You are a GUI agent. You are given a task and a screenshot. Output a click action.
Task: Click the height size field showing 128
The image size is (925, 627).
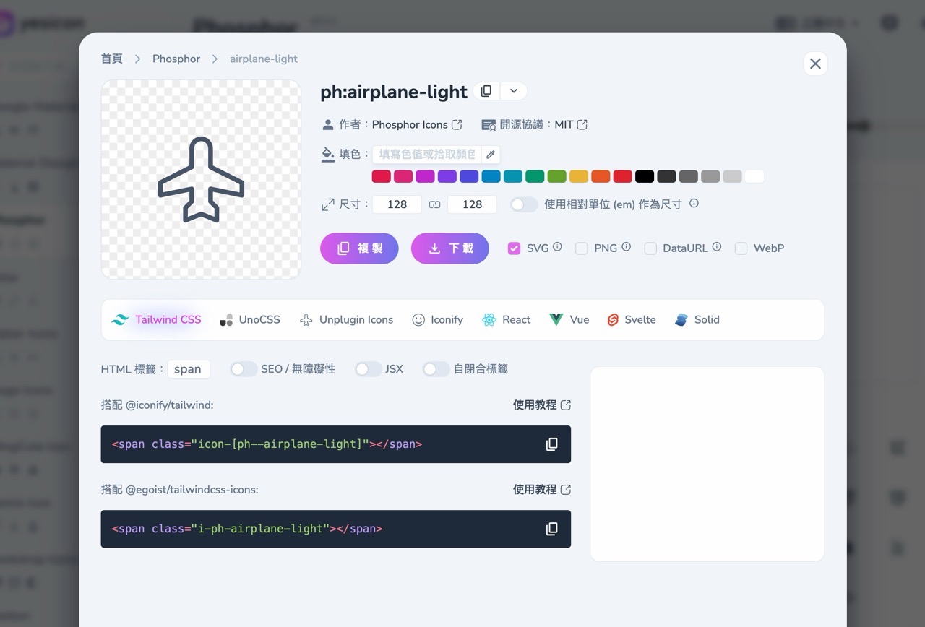472,204
